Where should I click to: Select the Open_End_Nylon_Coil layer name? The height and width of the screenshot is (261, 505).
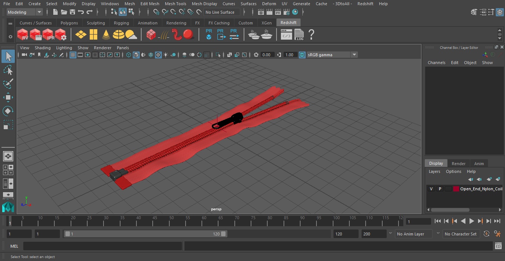click(x=481, y=189)
